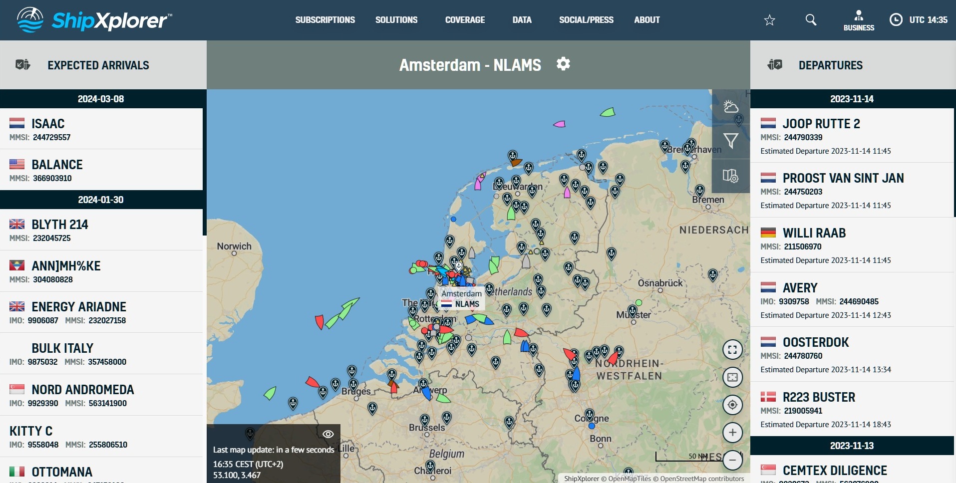
Task: Zoom out on the map
Action: [732, 460]
